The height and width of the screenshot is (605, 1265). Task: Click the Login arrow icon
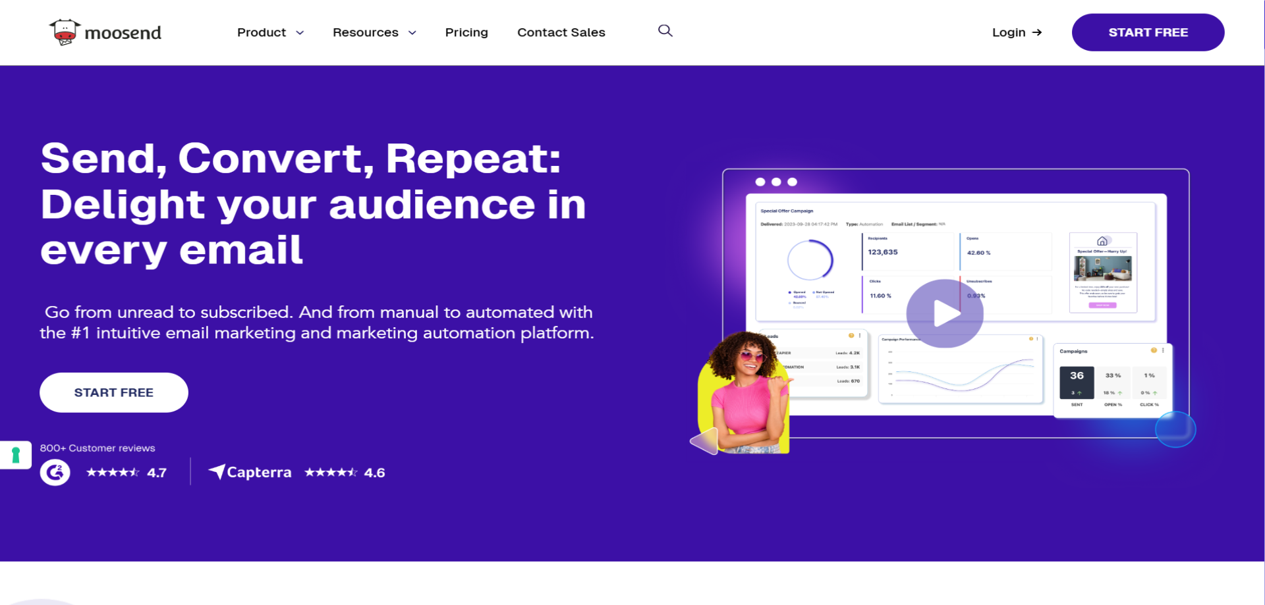point(1037,32)
